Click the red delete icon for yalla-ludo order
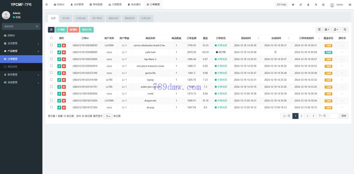Screen dimensions: 354x174 click(64, 52)
